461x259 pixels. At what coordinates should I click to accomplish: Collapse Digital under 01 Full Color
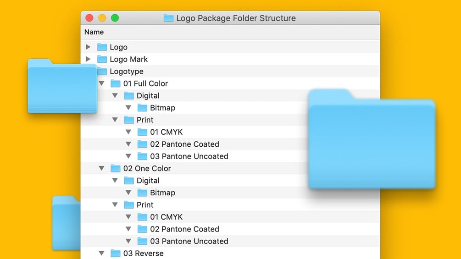(115, 96)
